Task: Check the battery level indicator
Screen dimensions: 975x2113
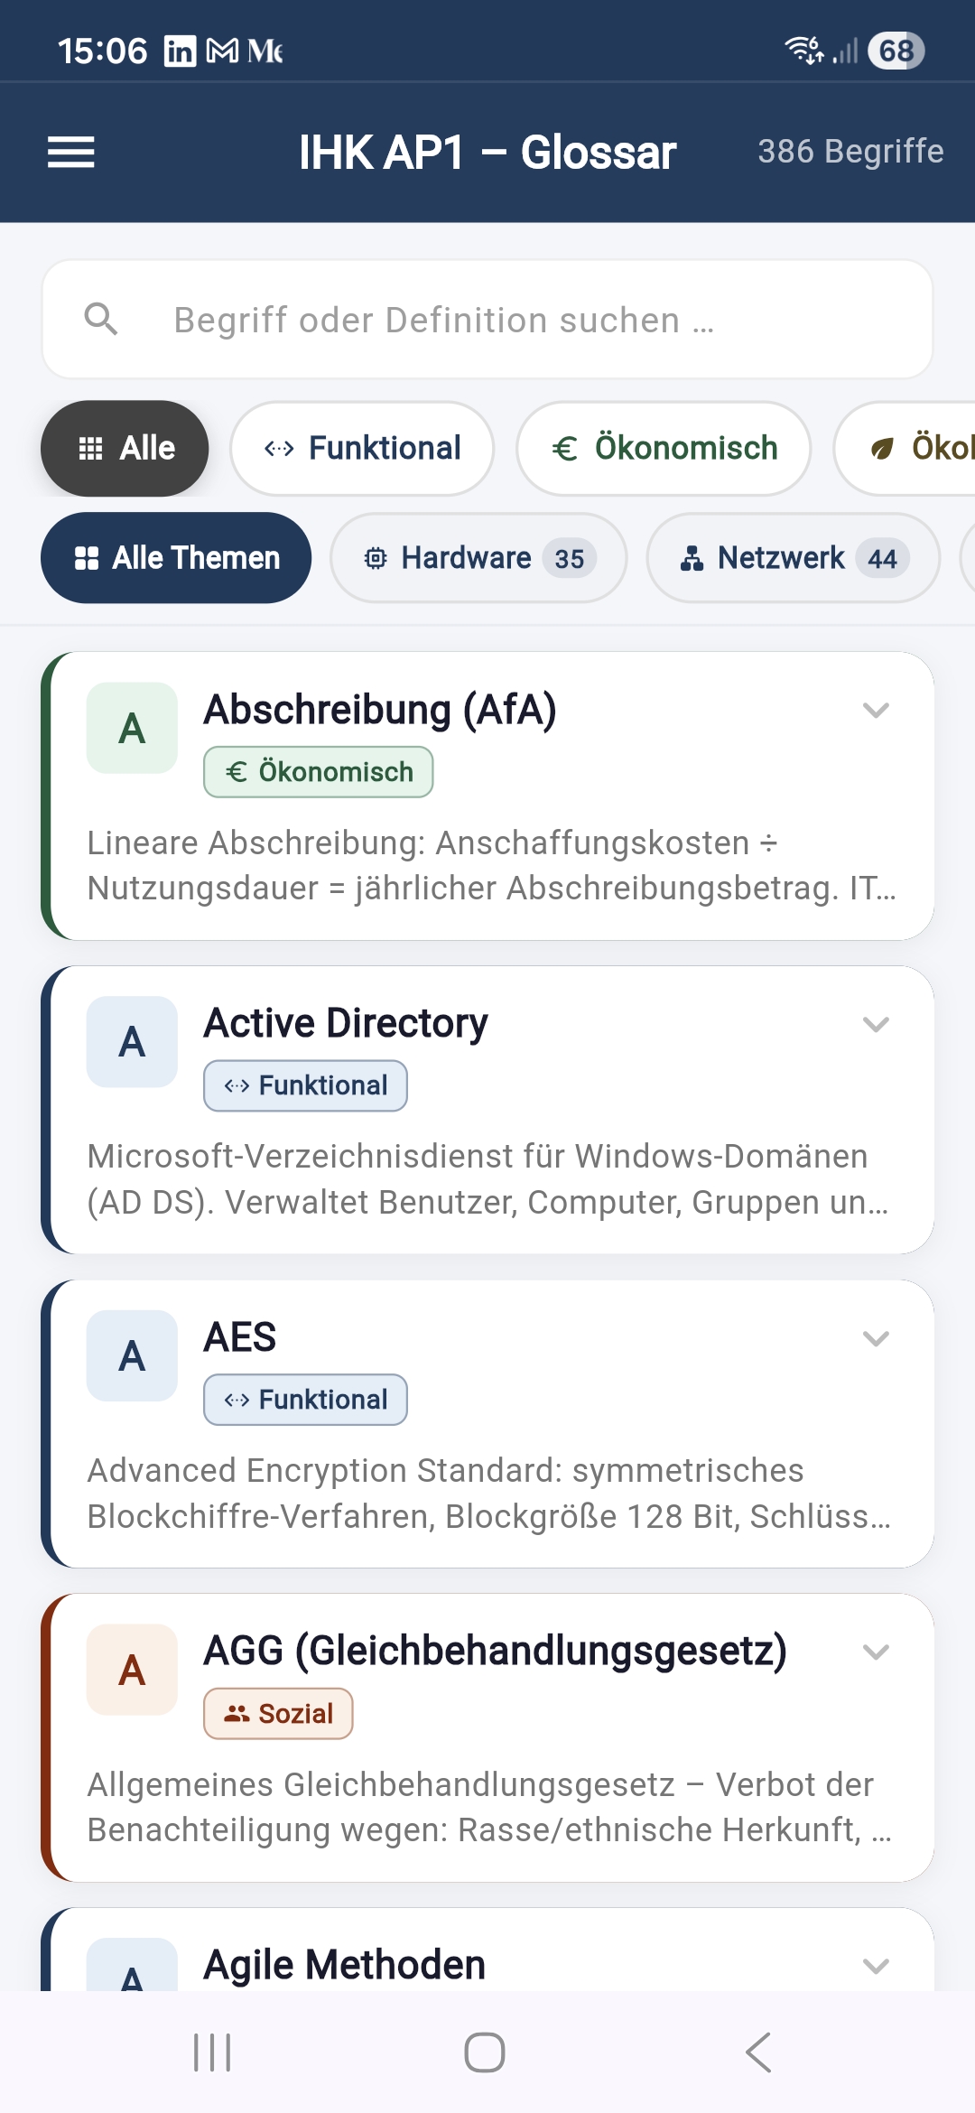Action: coord(896,51)
